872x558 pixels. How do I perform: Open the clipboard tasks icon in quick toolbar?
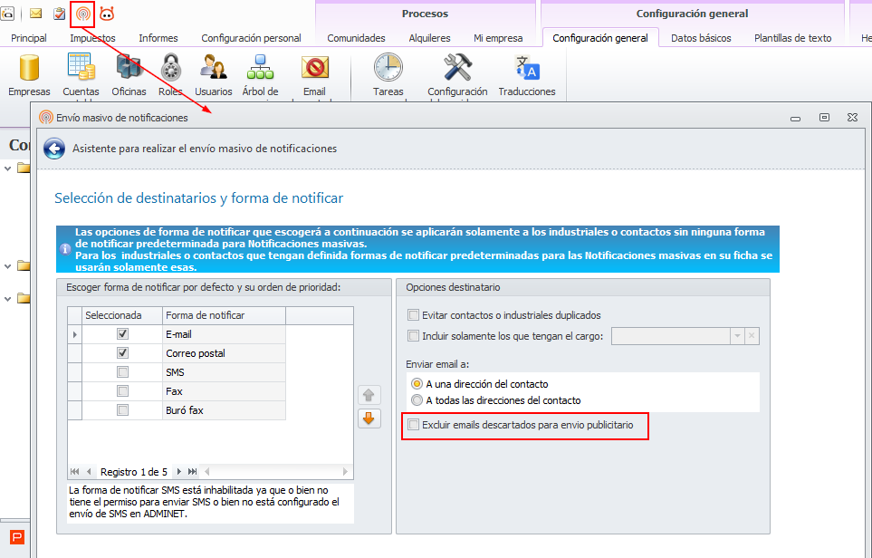(60, 14)
